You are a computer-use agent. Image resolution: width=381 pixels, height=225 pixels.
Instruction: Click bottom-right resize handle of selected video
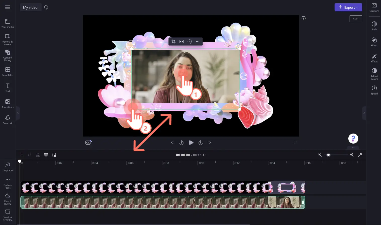pos(240,109)
